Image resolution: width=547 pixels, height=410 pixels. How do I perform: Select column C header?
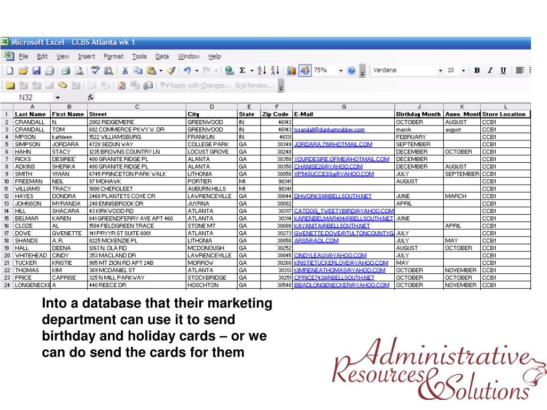point(137,107)
